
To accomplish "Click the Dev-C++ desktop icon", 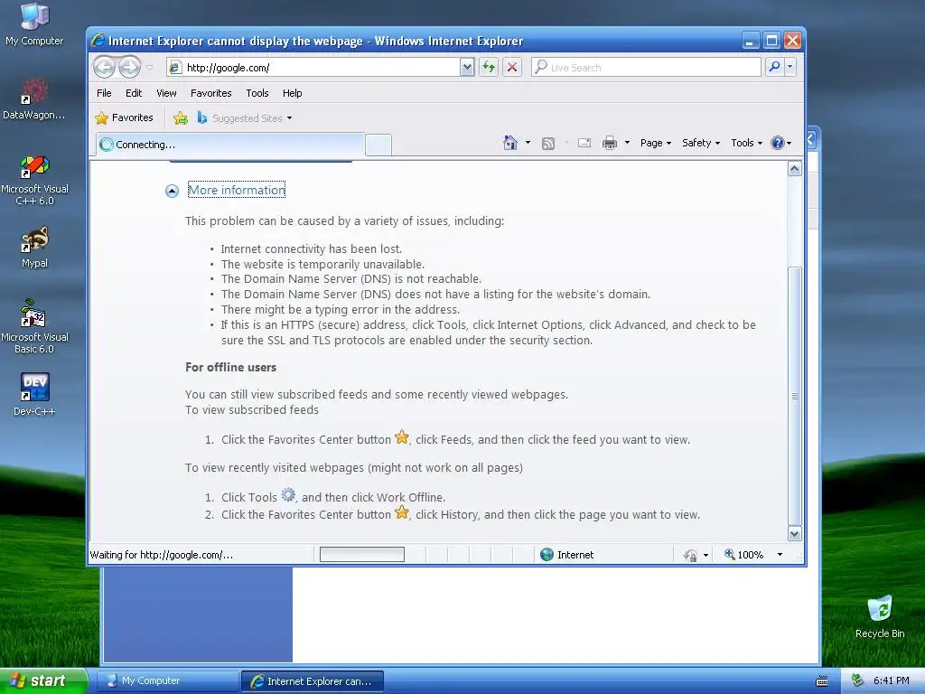I will 34,394.
